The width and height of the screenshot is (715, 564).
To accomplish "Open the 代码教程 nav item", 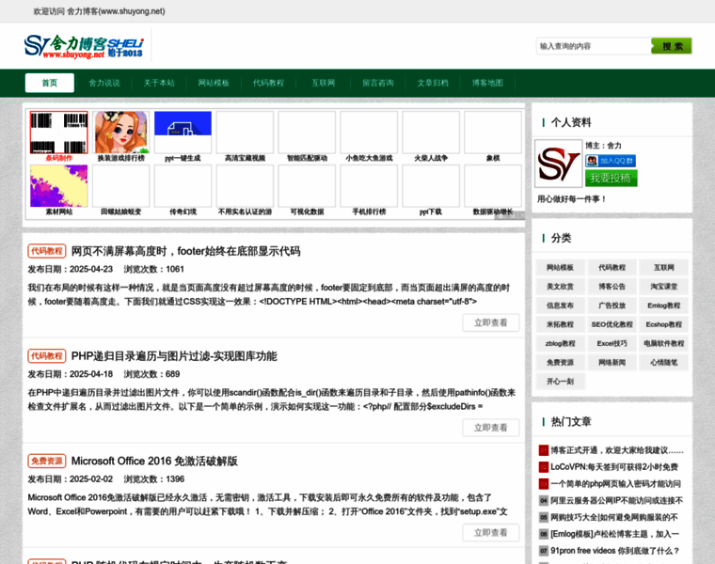I will (x=268, y=83).
